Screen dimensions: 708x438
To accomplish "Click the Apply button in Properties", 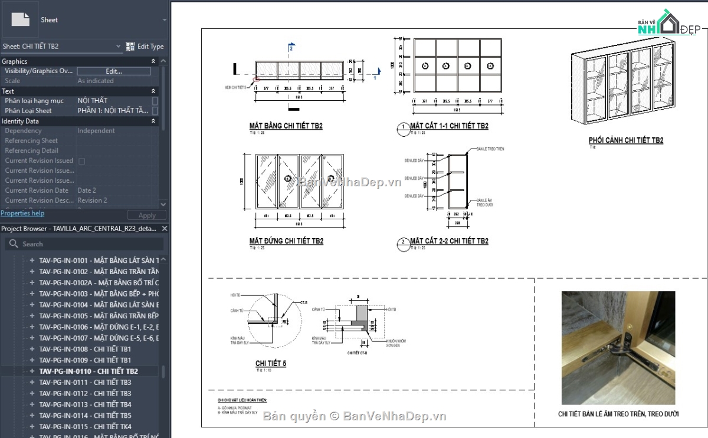I will 147,215.
